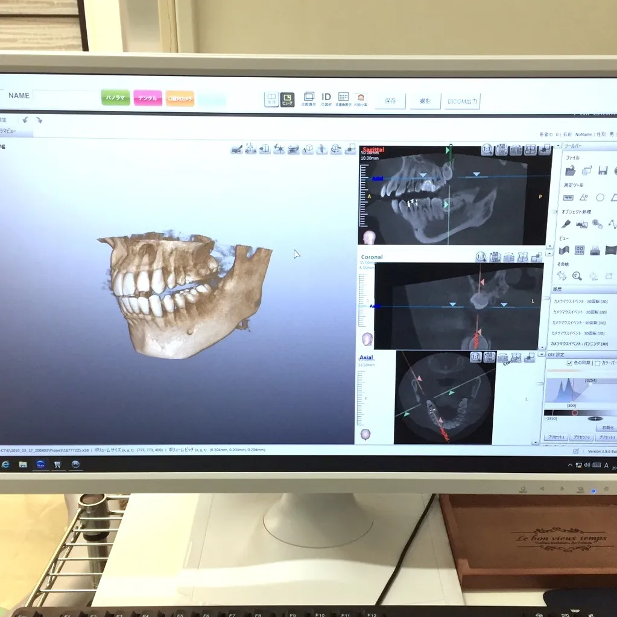Open the green パノラマ tab
The width and height of the screenshot is (617, 617).
(115, 98)
